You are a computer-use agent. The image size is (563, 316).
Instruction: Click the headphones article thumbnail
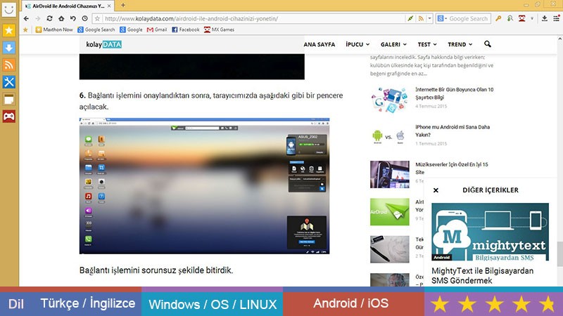[390, 174]
